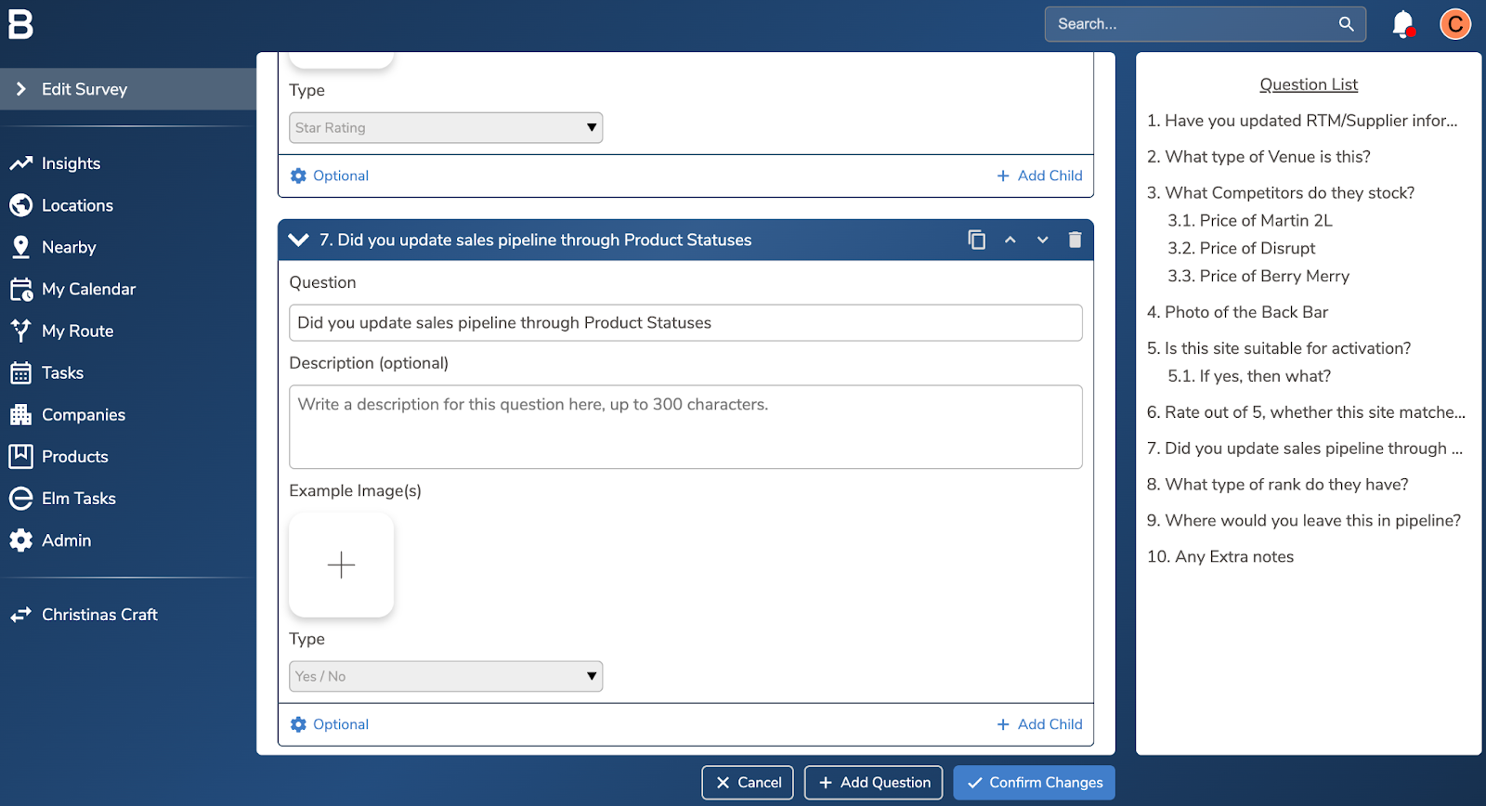Delete question 7 using the trash icon
Image resolution: width=1486 pixels, height=806 pixels.
pos(1075,240)
